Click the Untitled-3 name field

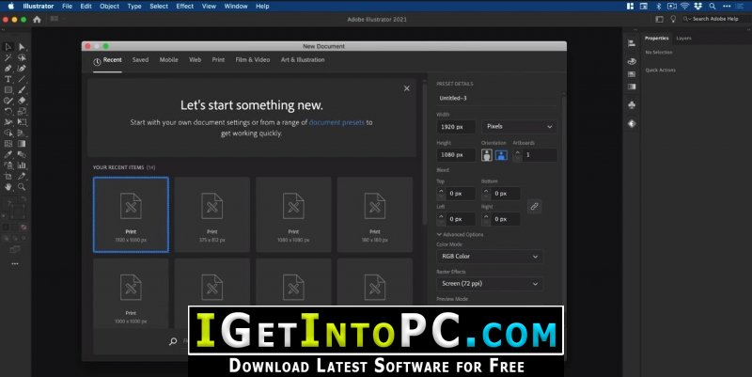497,99
